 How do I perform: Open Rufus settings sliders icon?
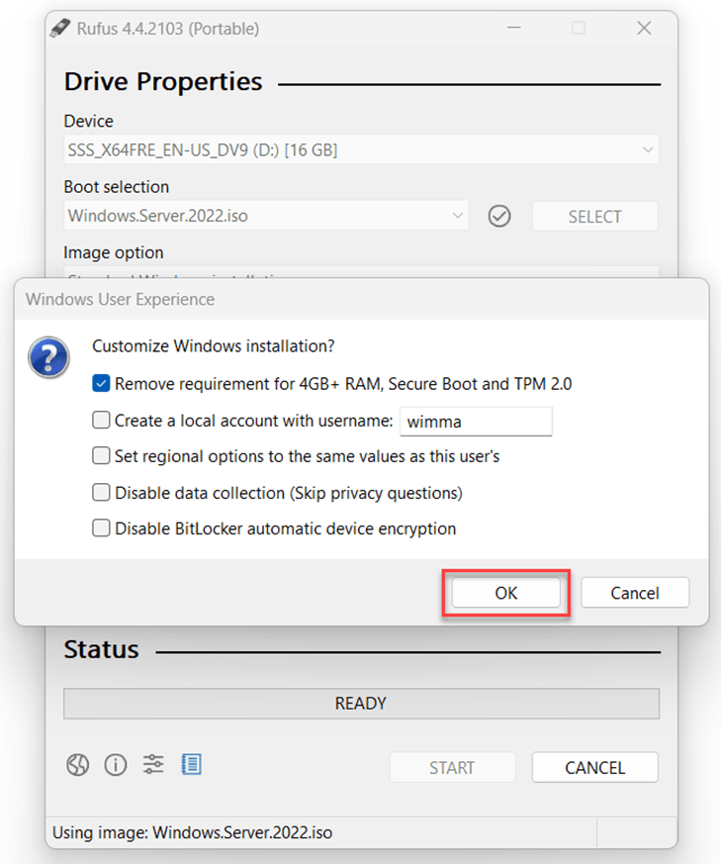coord(153,764)
